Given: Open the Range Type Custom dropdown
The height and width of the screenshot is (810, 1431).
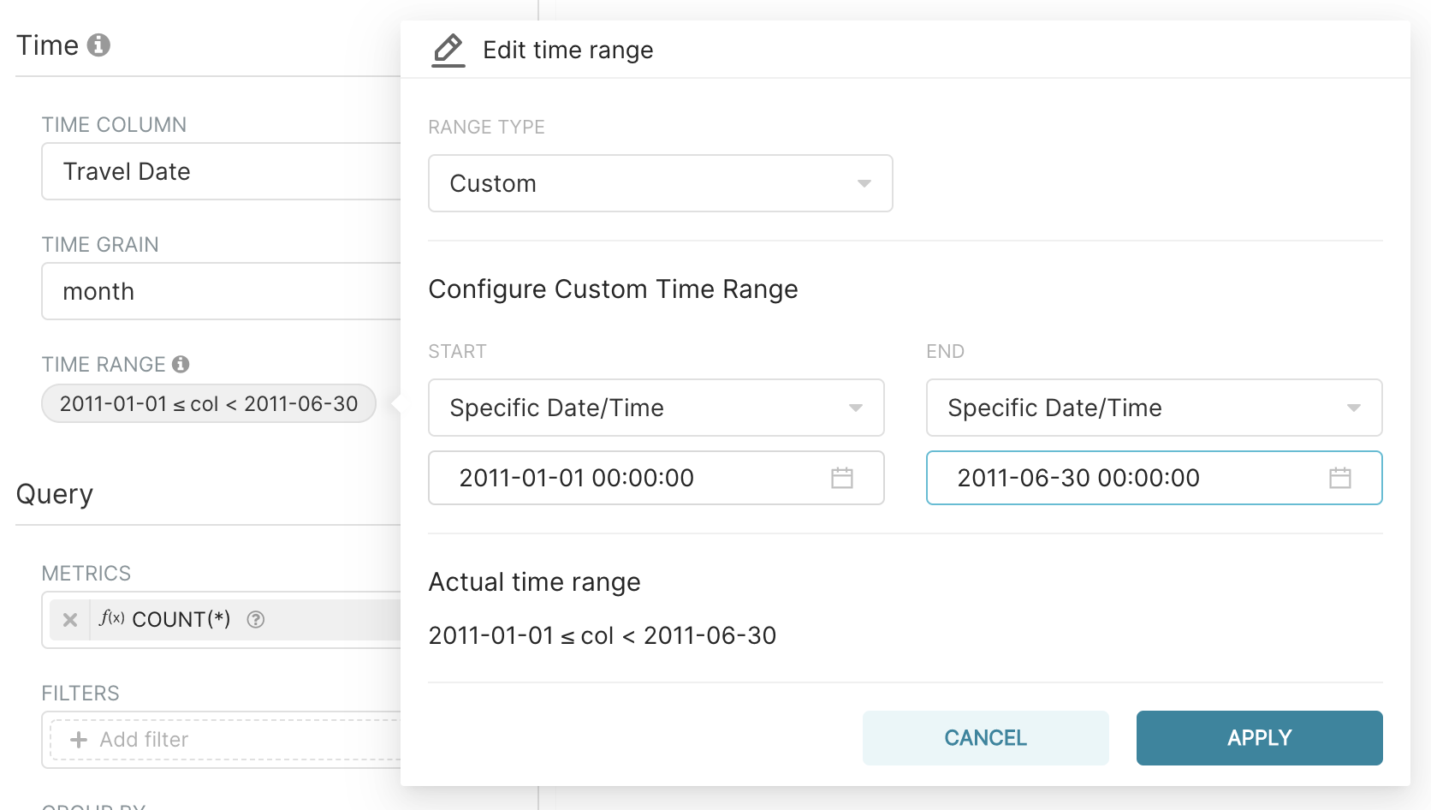Looking at the screenshot, I should [x=660, y=183].
